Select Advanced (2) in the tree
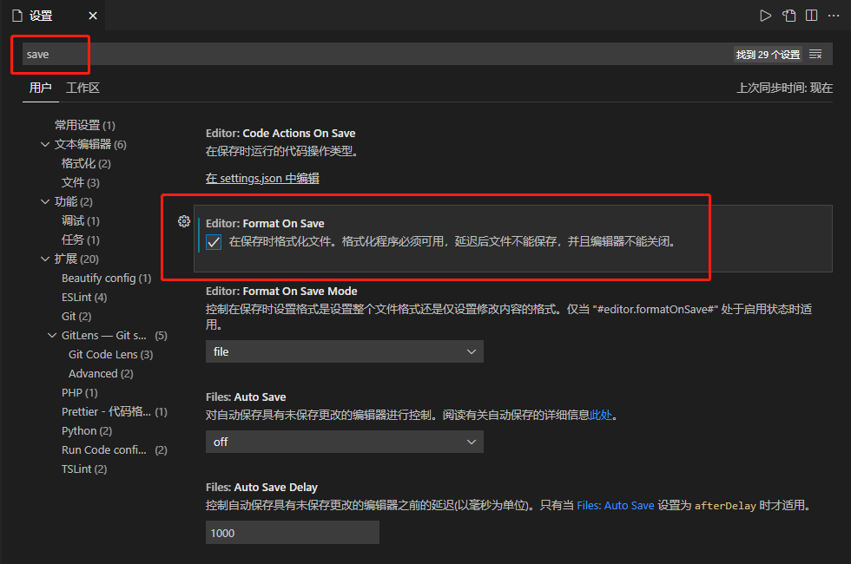Screen dimensions: 851x564 click(101, 374)
